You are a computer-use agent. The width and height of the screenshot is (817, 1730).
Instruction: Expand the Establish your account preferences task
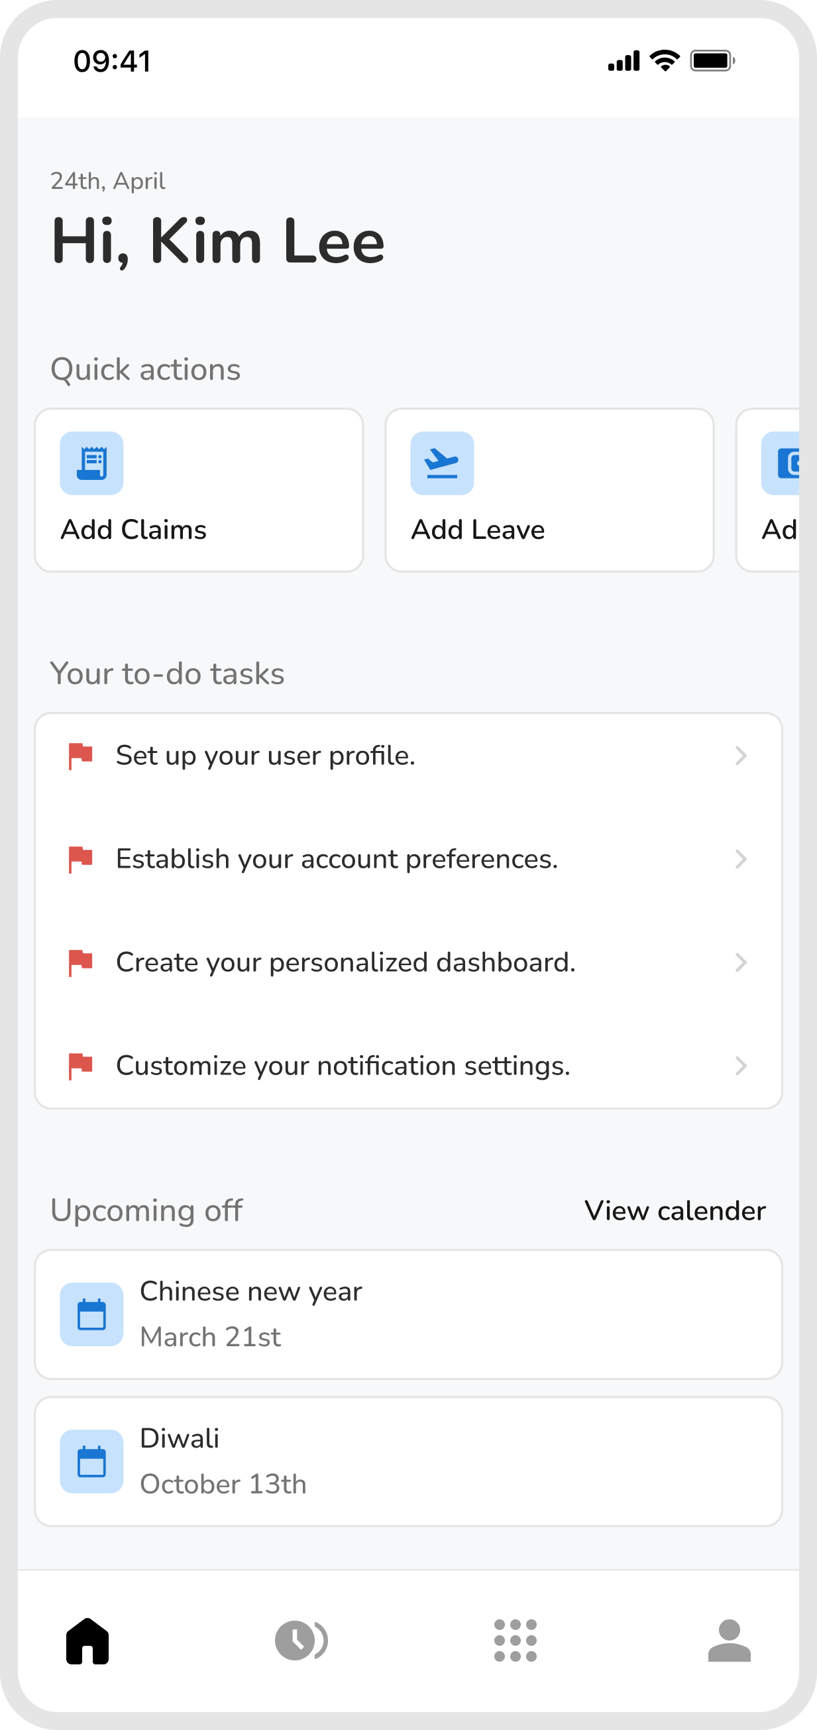408,859
